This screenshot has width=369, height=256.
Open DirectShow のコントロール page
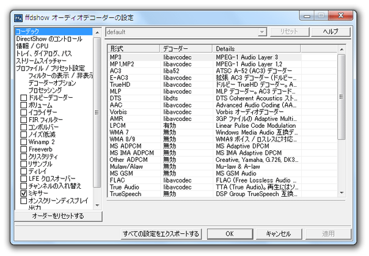click(x=49, y=39)
